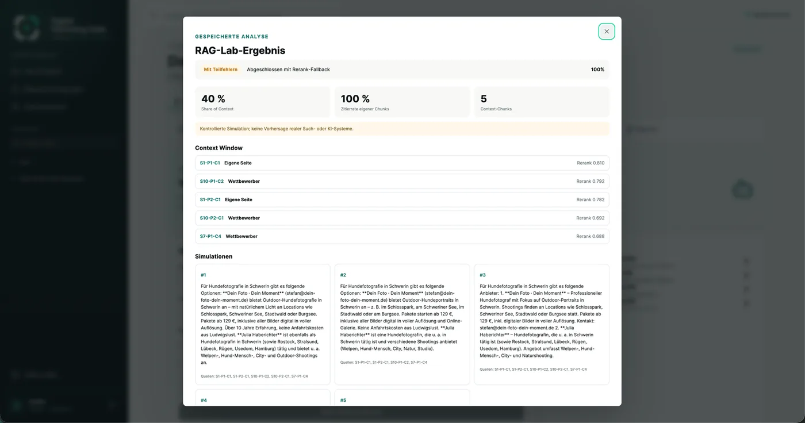Select chunk ID S1-P1-C1
This screenshot has width=805, height=423.
[210, 163]
